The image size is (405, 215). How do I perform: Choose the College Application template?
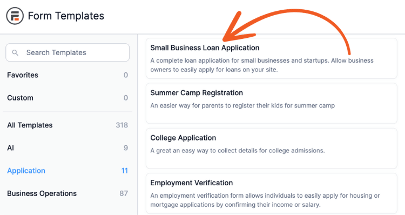272,149
